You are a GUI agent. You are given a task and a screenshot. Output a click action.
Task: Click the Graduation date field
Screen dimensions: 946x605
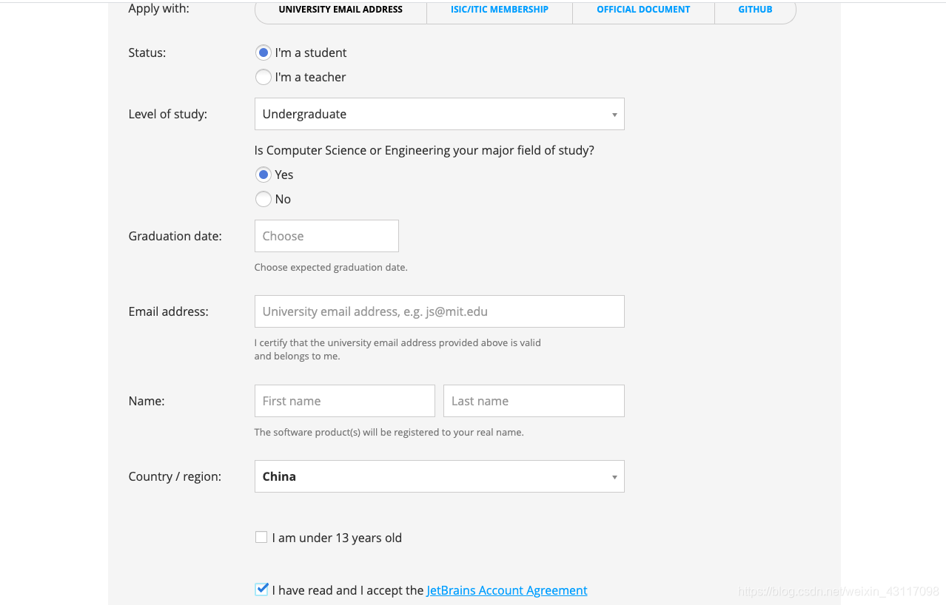[x=326, y=236]
